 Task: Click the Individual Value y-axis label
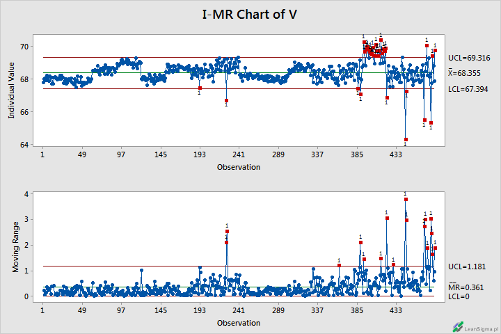click(12, 89)
